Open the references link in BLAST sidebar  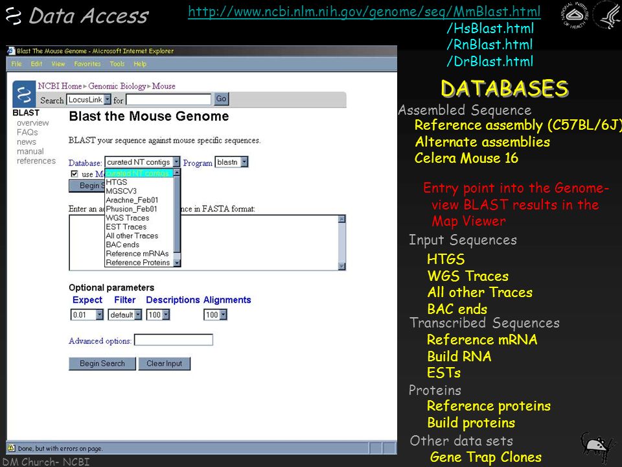coord(36,161)
